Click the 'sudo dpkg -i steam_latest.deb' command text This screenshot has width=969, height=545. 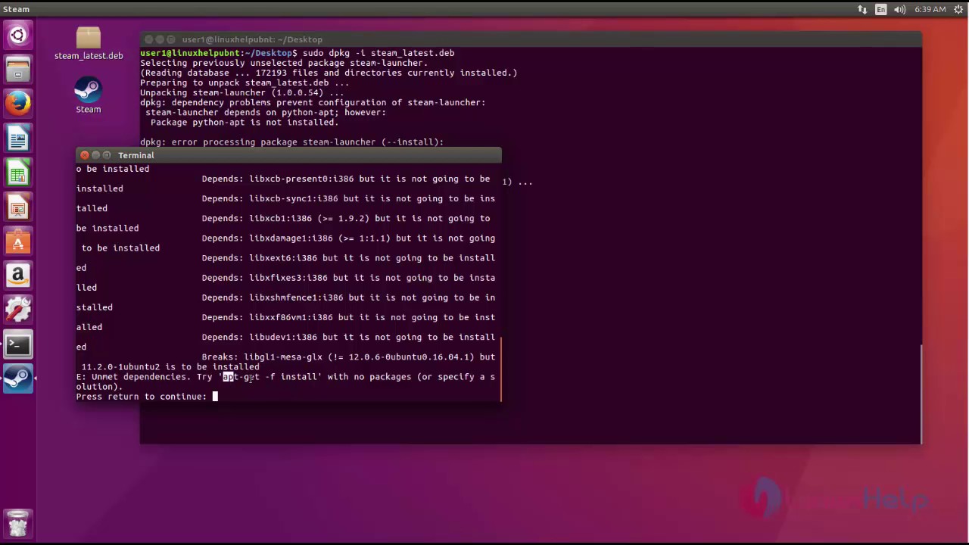coord(379,53)
